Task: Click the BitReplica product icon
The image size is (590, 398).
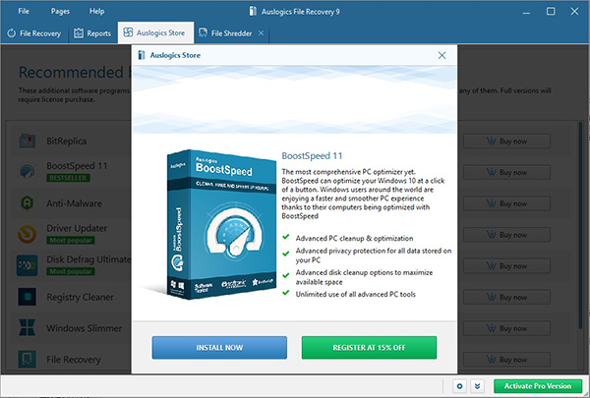Action: point(28,142)
